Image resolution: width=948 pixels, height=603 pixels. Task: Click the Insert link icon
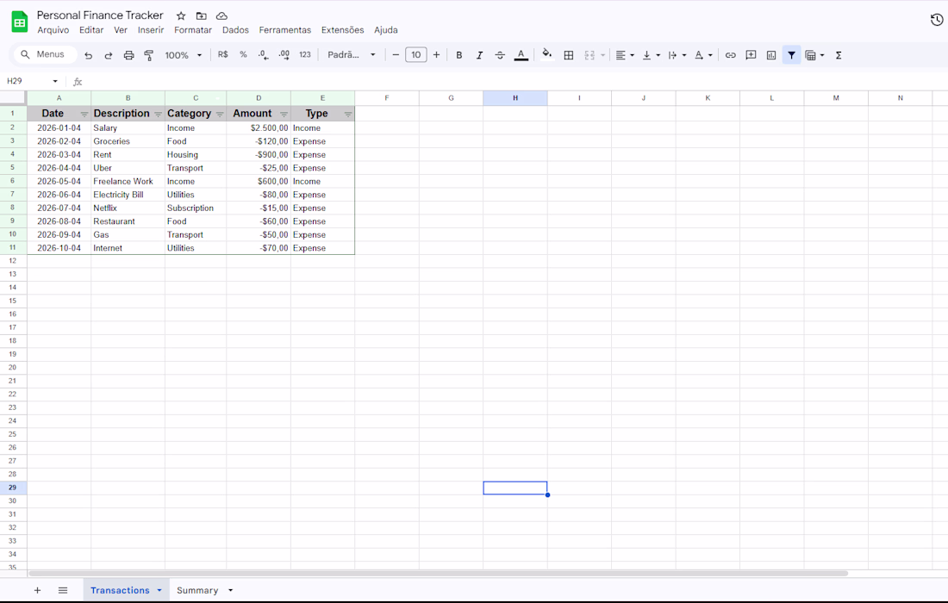coord(730,55)
